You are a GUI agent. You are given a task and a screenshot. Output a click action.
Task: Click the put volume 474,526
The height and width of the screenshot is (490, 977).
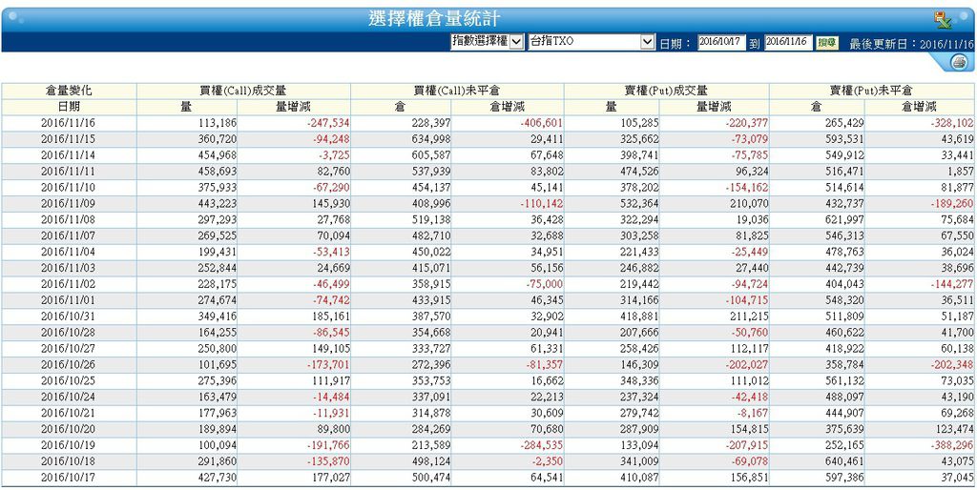(638, 172)
